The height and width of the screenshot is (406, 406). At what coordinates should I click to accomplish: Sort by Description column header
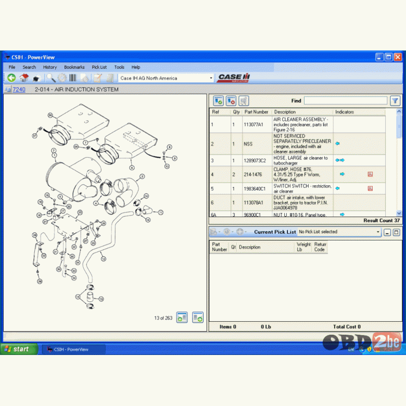tap(302, 112)
